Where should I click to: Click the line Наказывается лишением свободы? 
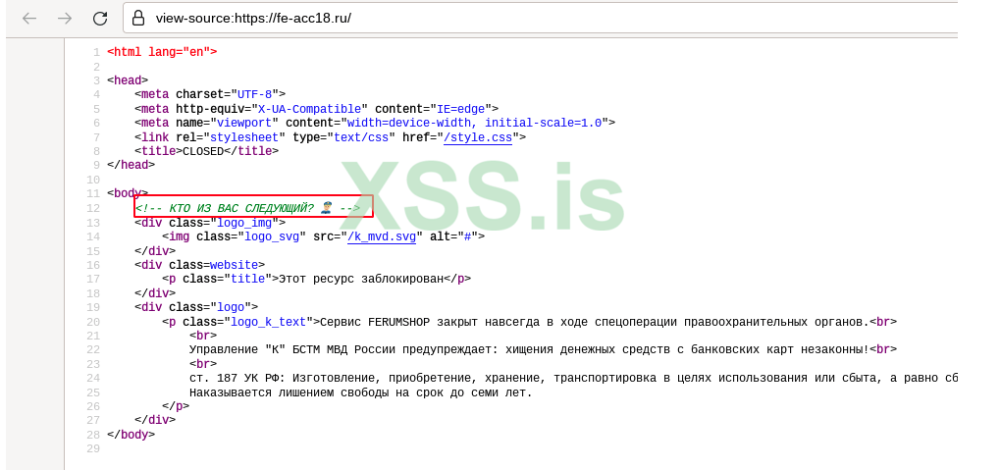[x=360, y=392]
